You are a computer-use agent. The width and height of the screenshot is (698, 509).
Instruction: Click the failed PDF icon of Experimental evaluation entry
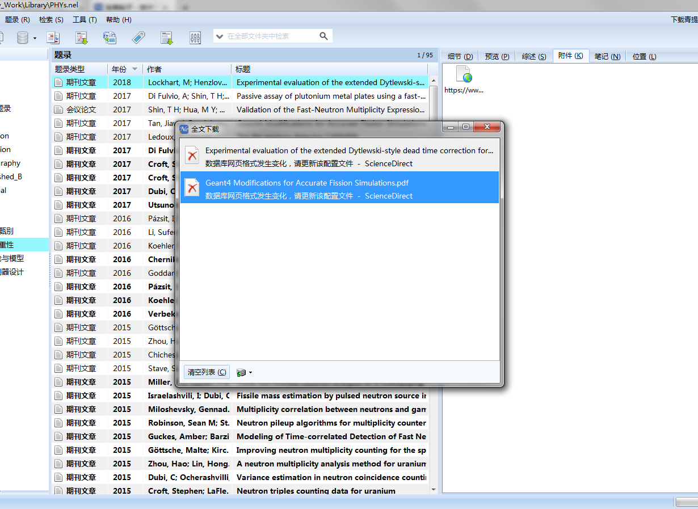pyautogui.click(x=193, y=155)
